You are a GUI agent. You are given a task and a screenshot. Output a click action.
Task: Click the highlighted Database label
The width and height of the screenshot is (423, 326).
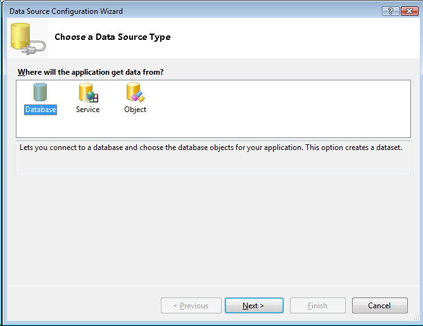[41, 110]
